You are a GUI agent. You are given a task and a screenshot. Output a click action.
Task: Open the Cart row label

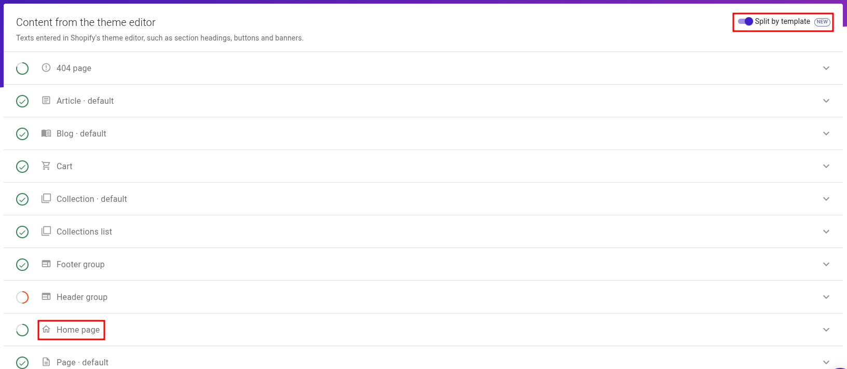[x=64, y=166]
